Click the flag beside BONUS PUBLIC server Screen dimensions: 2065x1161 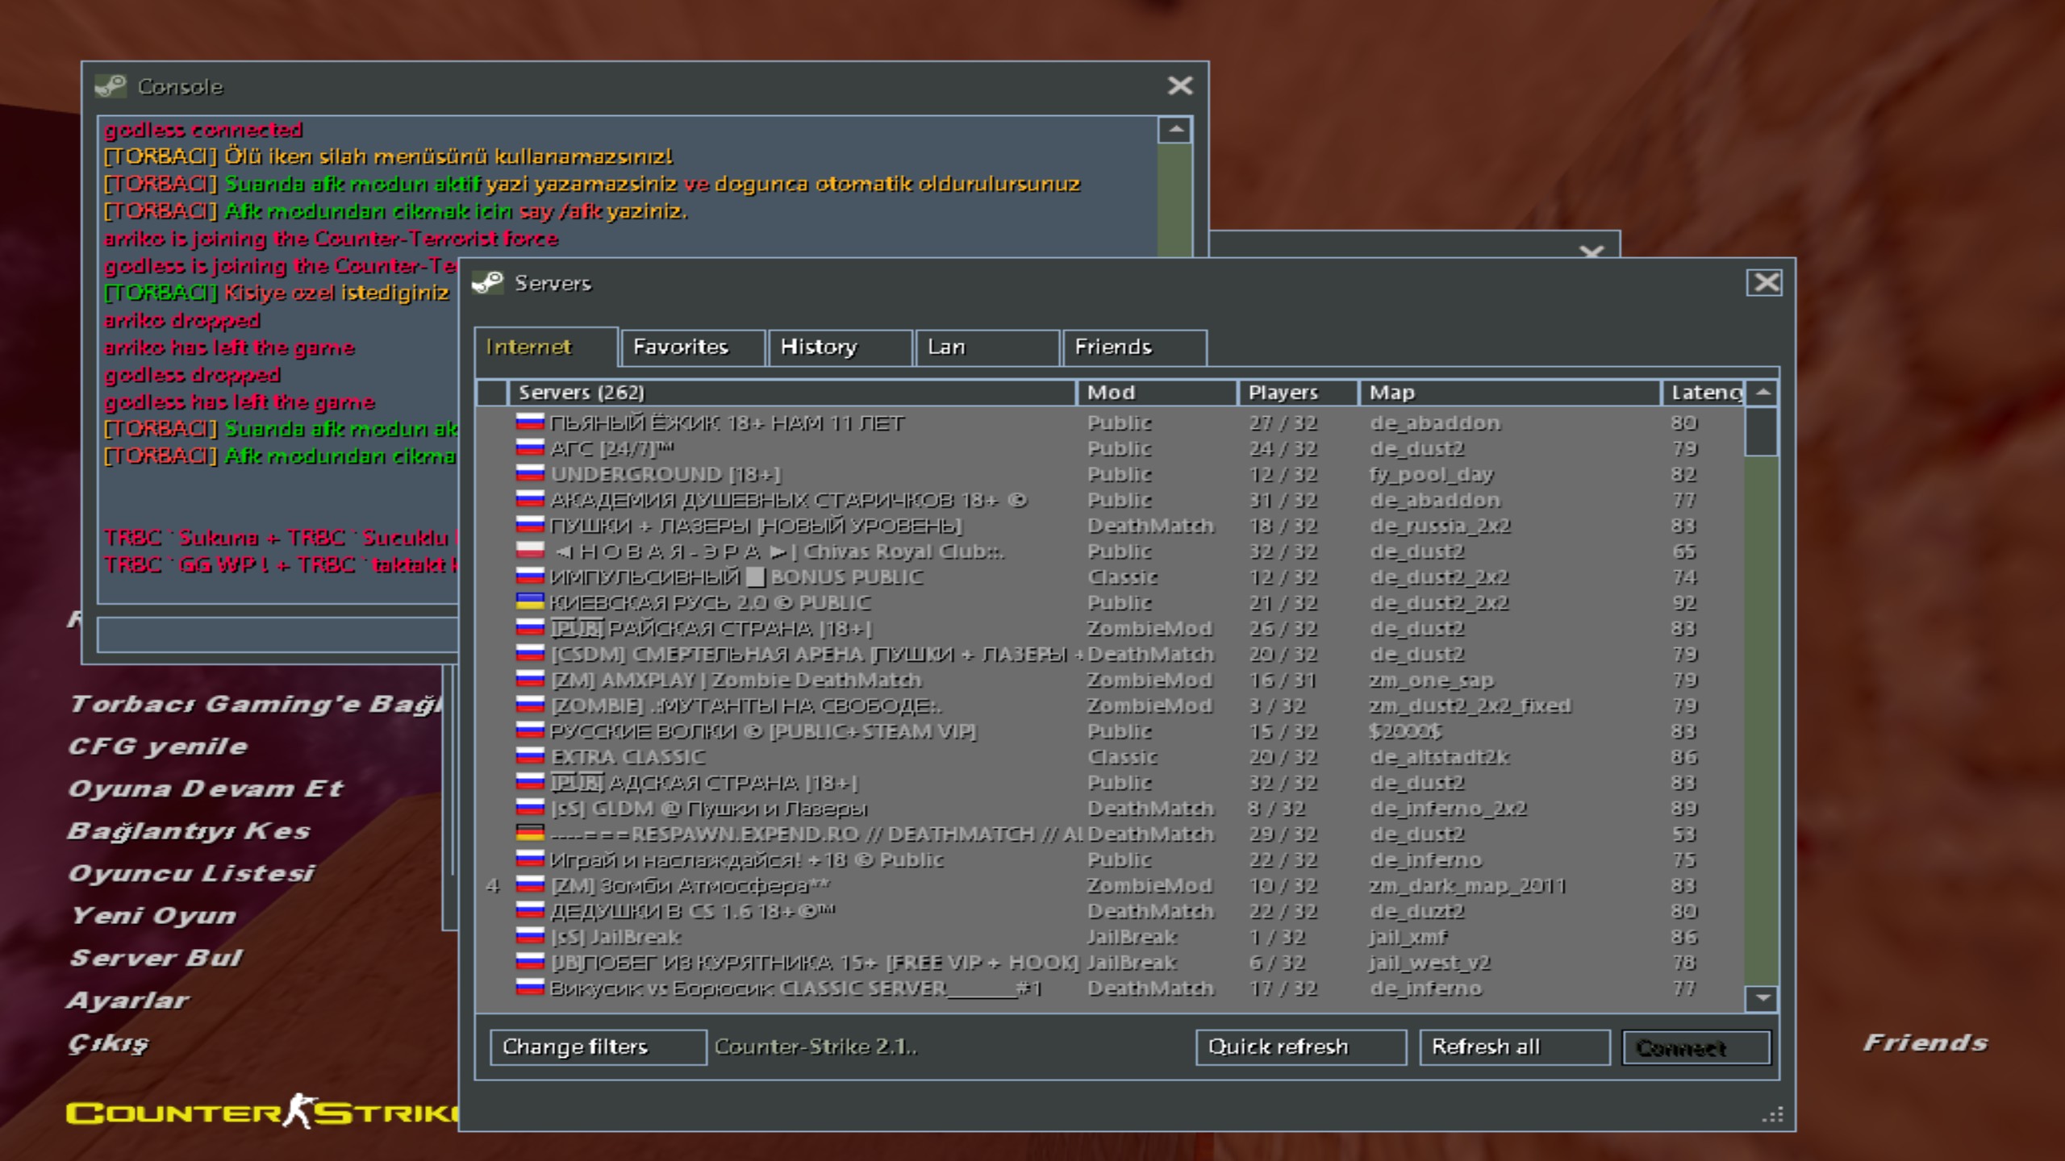[530, 576]
